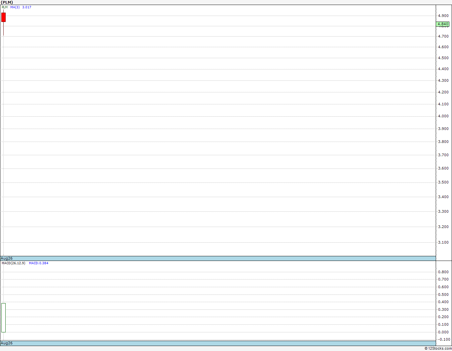The image size is (452, 351).
Task: Click the 3.500 price axis label
Action: click(x=443, y=182)
